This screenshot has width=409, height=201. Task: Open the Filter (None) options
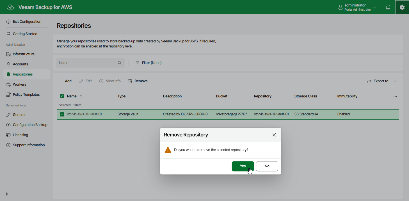[x=148, y=63]
